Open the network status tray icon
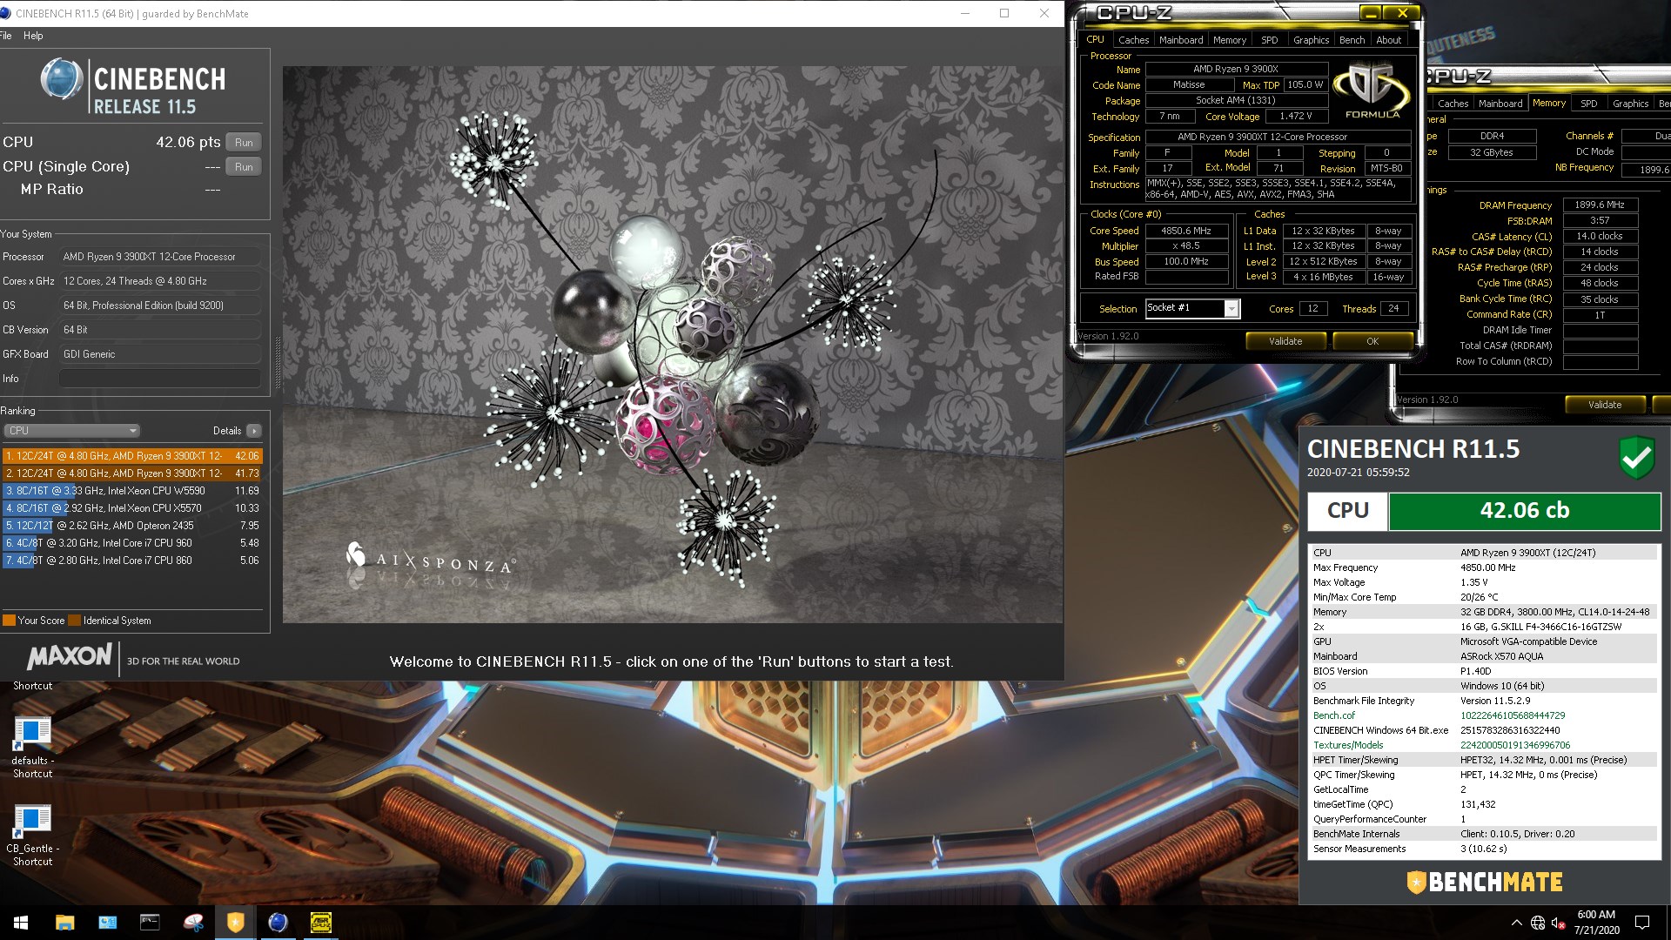Image resolution: width=1671 pixels, height=940 pixels. coord(1538,923)
